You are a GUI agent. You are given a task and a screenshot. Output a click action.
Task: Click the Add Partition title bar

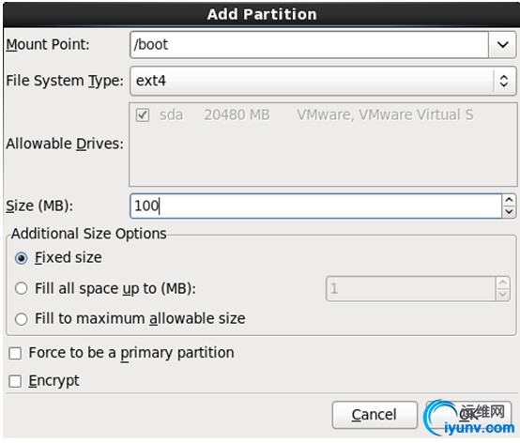tap(261, 14)
